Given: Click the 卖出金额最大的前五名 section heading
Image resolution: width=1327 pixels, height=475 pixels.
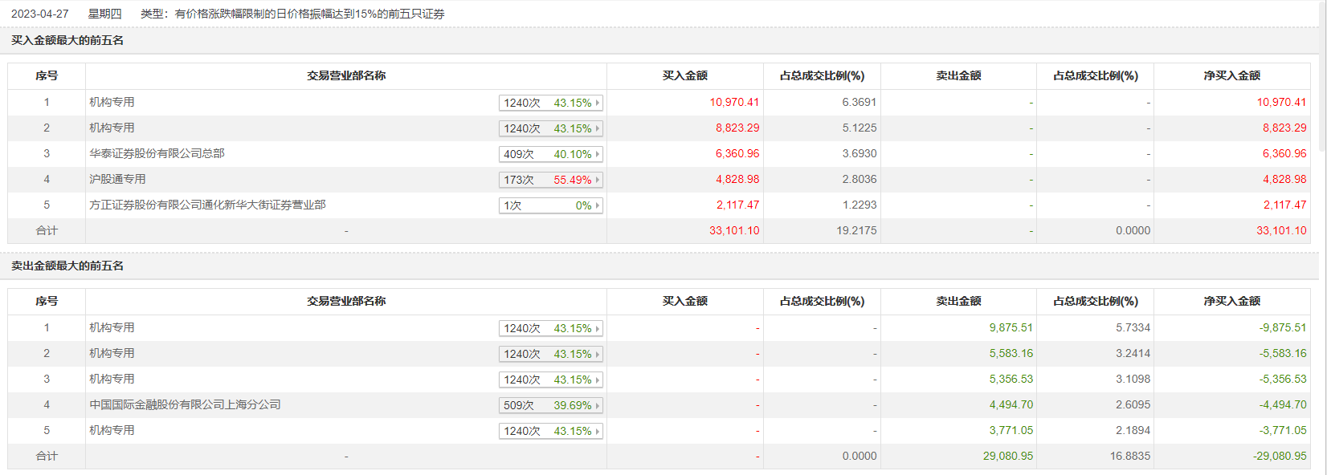Looking at the screenshot, I should pos(67,266).
